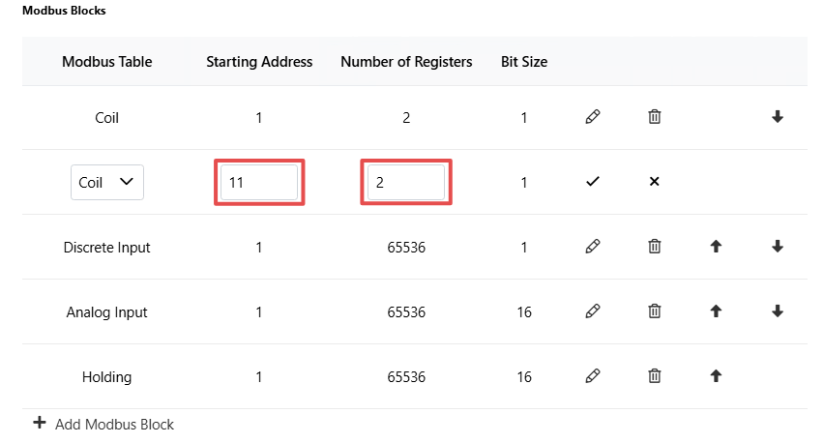Delete the Holding block
This screenshot has height=444, width=824.
[x=654, y=376]
